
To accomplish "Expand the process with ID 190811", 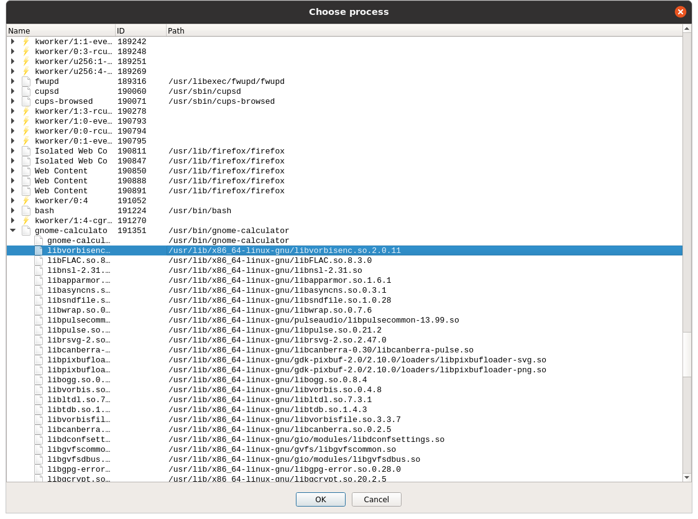I will 12,151.
